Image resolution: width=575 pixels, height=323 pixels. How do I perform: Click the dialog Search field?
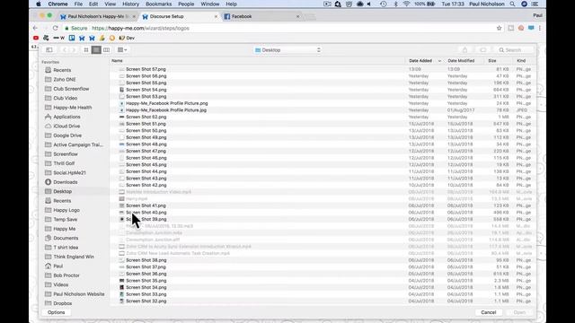click(x=515, y=50)
